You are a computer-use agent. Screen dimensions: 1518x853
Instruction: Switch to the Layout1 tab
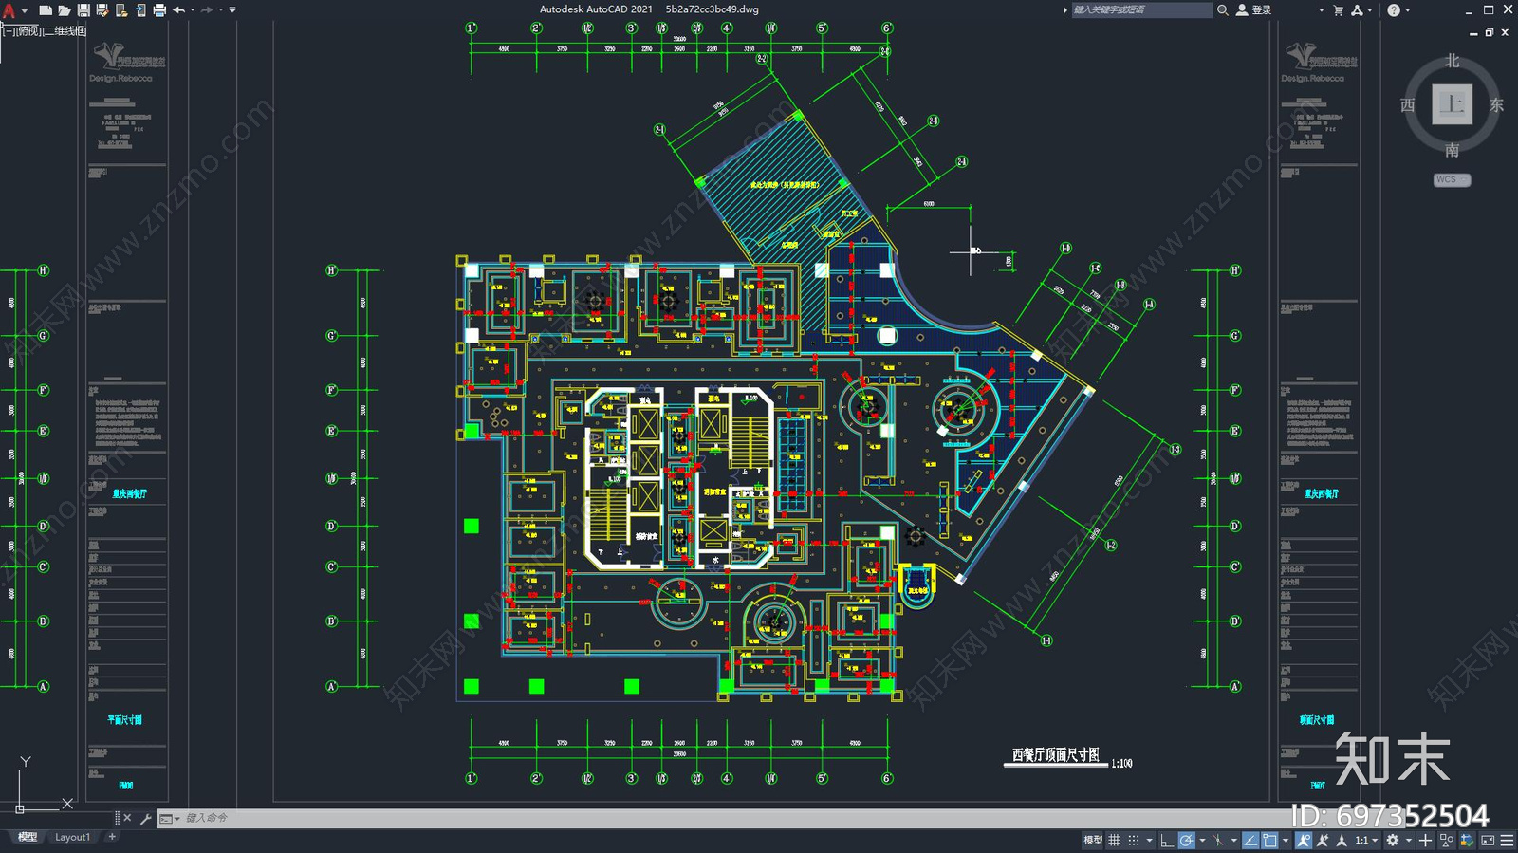pos(72,837)
